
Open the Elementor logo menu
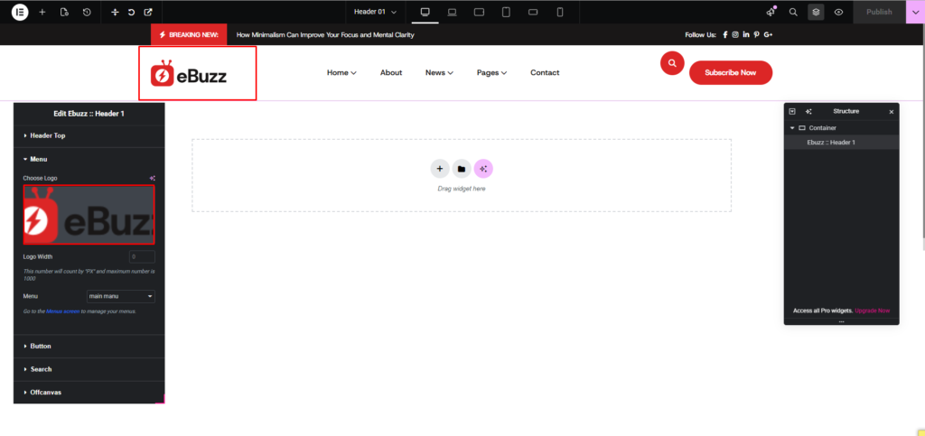pyautogui.click(x=20, y=12)
